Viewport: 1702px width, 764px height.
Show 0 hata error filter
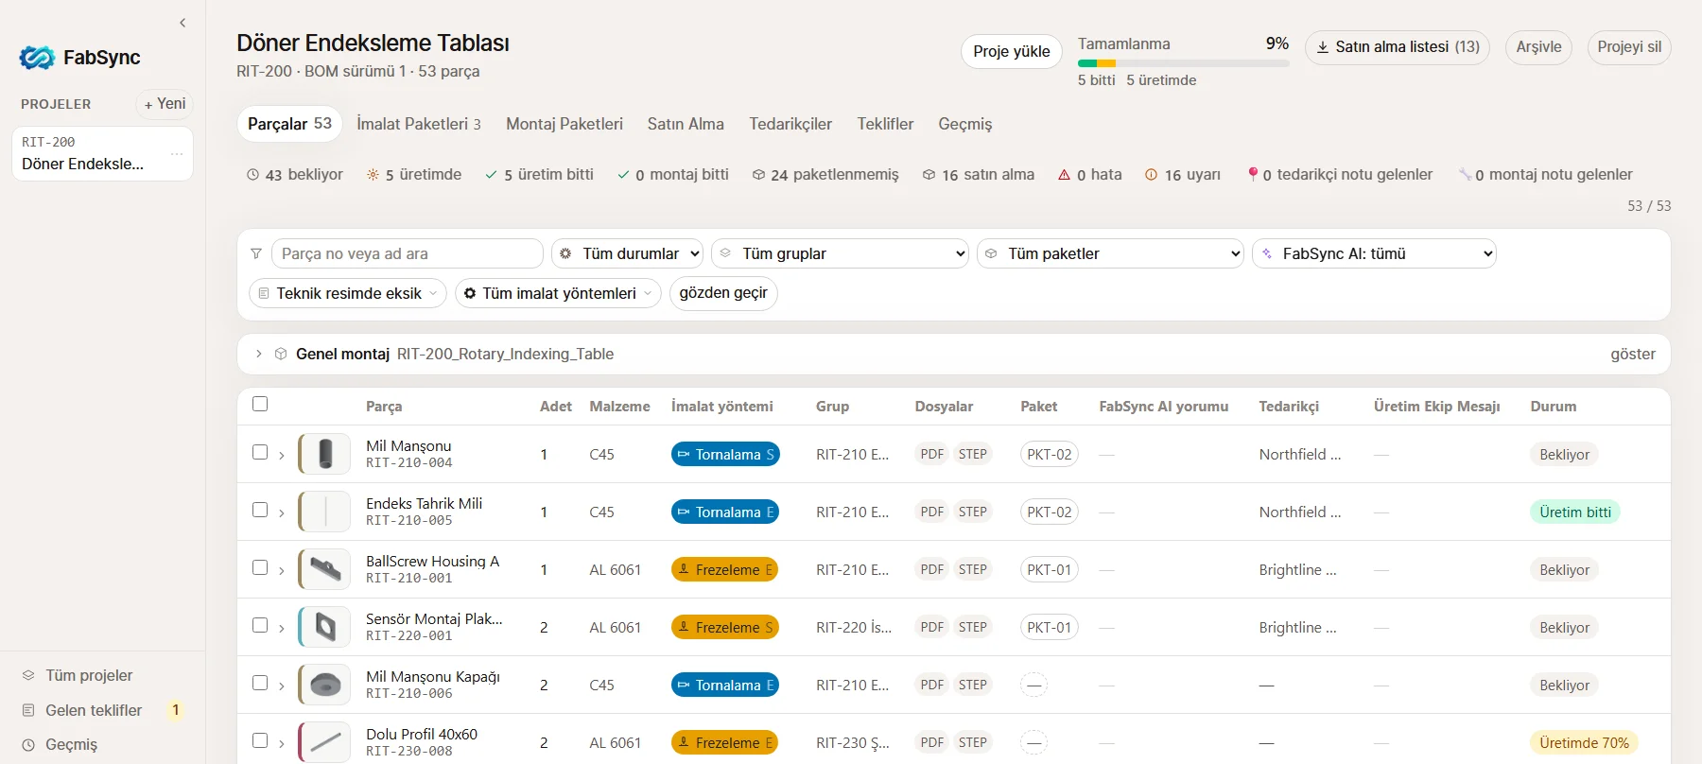(x=1090, y=175)
